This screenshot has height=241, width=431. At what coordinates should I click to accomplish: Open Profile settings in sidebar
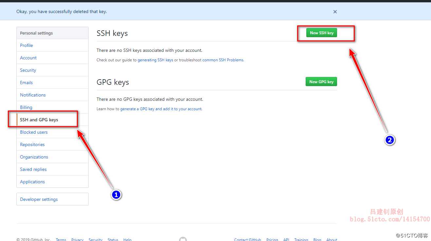52,45
